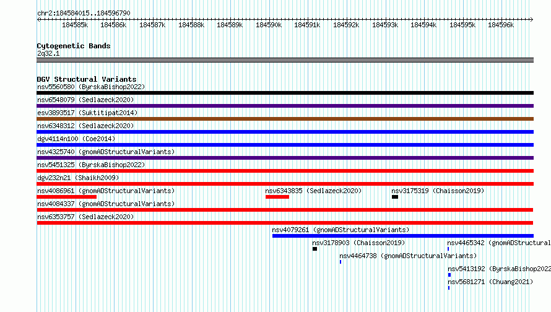Viewport: 551px width, 312px height.
Task: Click the blue marker of nsv5413192
Action: click(x=449, y=275)
